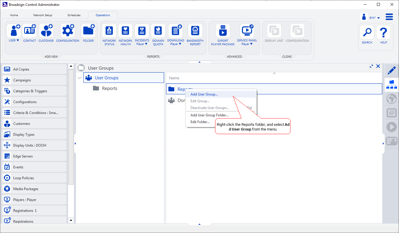This screenshot has height=233, width=399.
Task: Open Campaigns in resource list
Action: [x=34, y=80]
